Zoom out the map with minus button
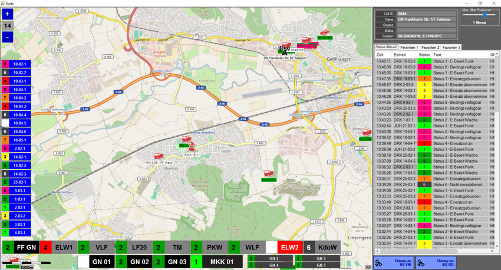501x270 pixels. tap(7, 37)
